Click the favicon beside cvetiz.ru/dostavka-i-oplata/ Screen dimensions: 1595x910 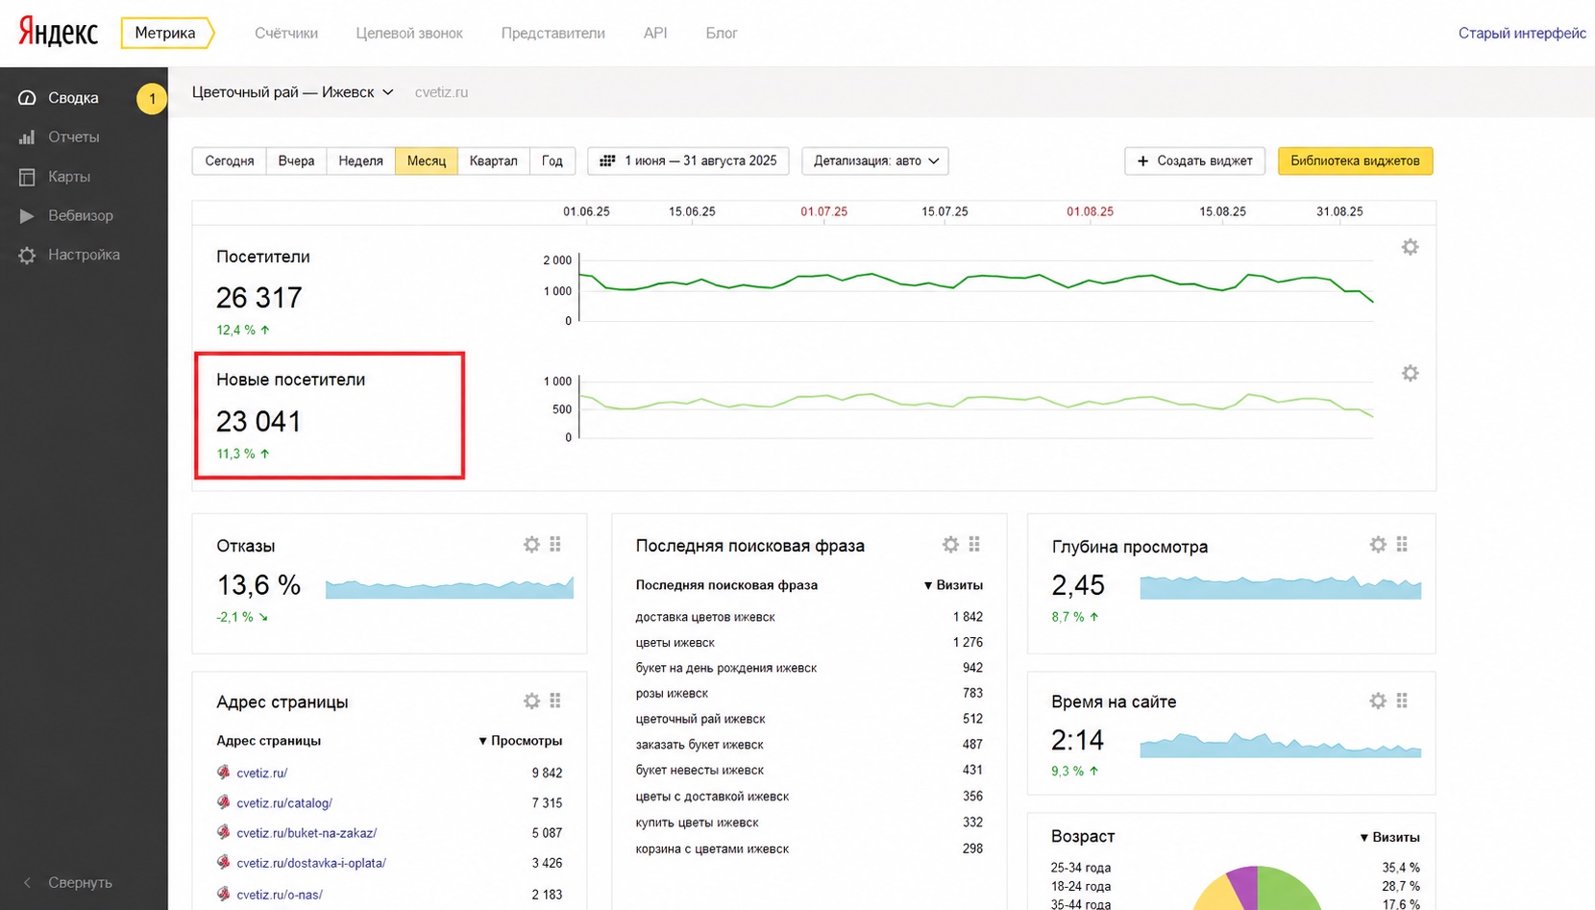tap(224, 862)
